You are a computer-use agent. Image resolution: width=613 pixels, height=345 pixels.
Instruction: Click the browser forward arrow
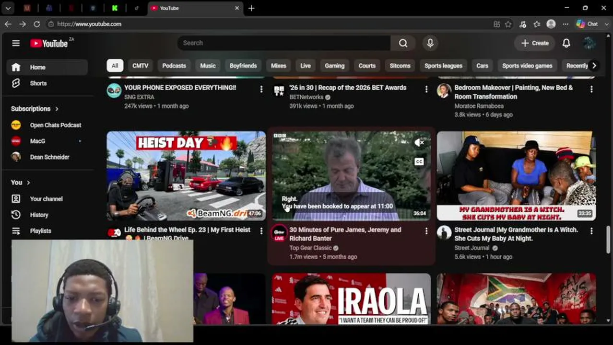tap(23, 24)
